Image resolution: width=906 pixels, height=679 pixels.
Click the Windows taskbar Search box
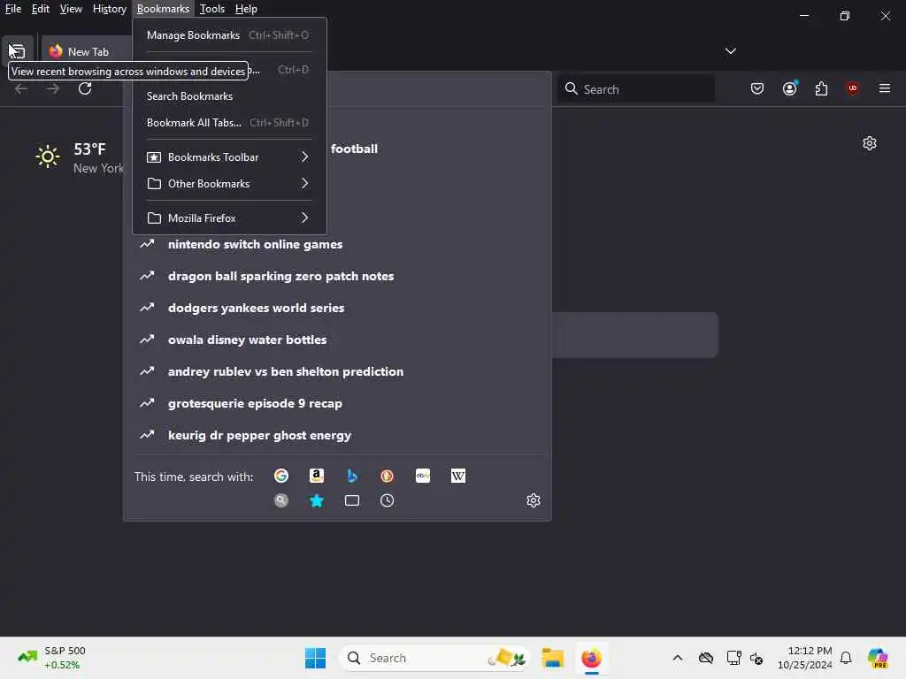[x=435, y=658]
